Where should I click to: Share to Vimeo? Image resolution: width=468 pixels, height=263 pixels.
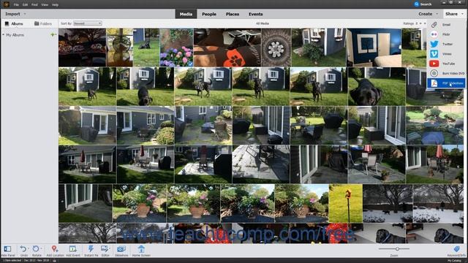pyautogui.click(x=446, y=54)
